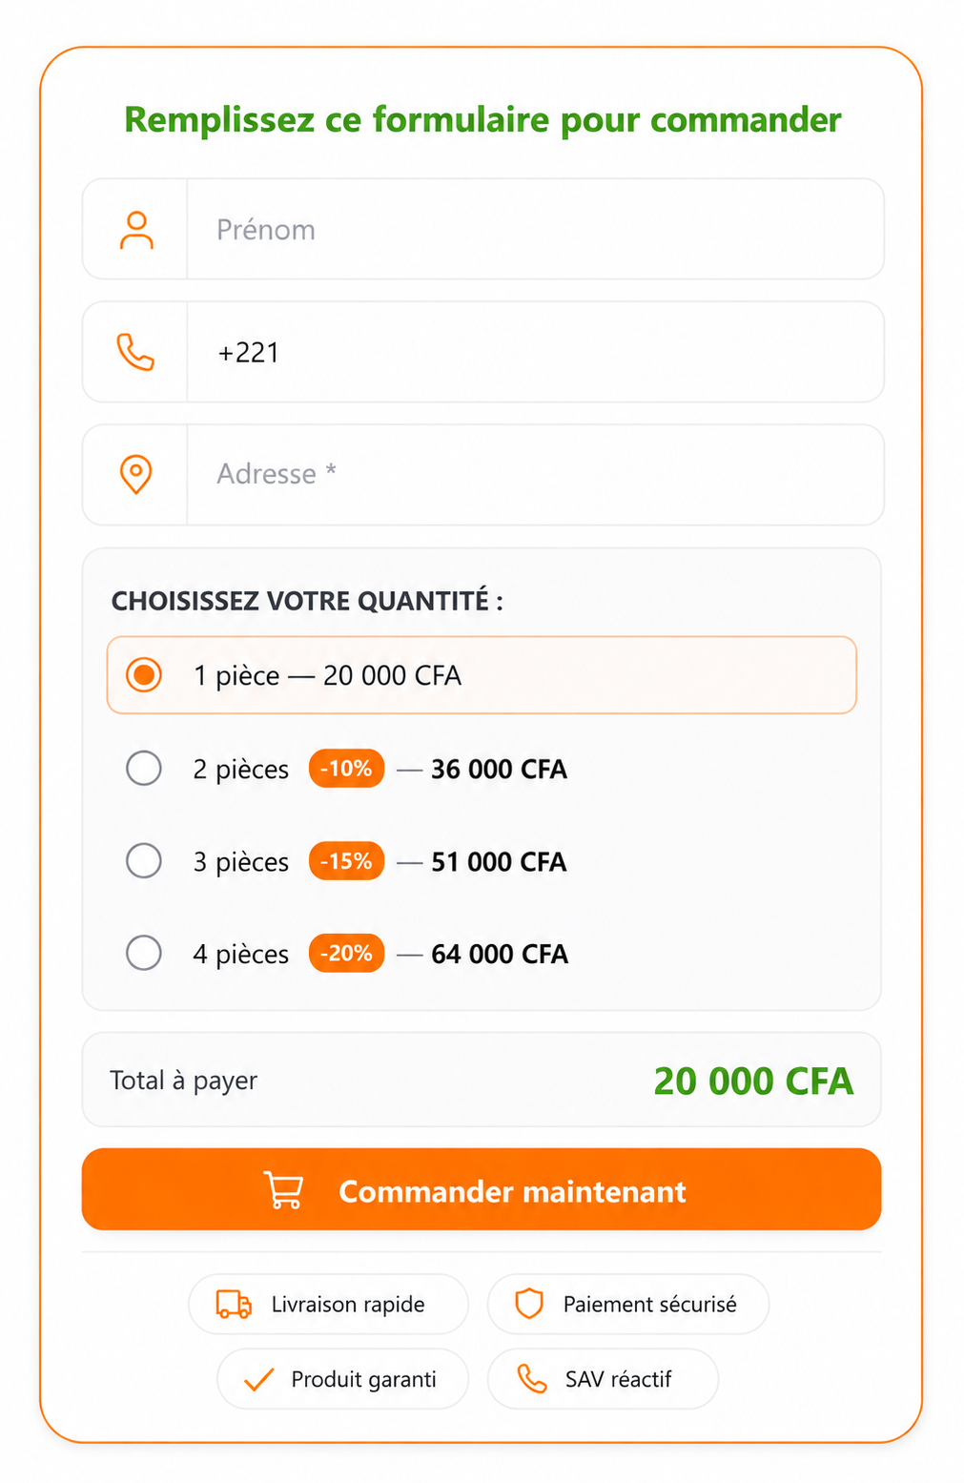Click the Commander maintenant button

[482, 1189]
